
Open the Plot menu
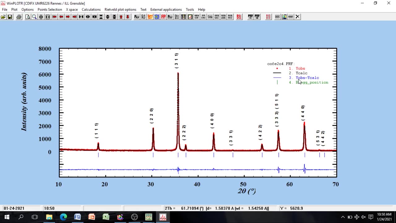coord(14,10)
